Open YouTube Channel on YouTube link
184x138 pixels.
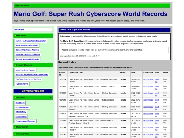(28, 79)
